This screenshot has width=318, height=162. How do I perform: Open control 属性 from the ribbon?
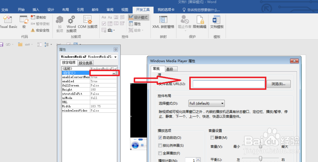point(135,24)
